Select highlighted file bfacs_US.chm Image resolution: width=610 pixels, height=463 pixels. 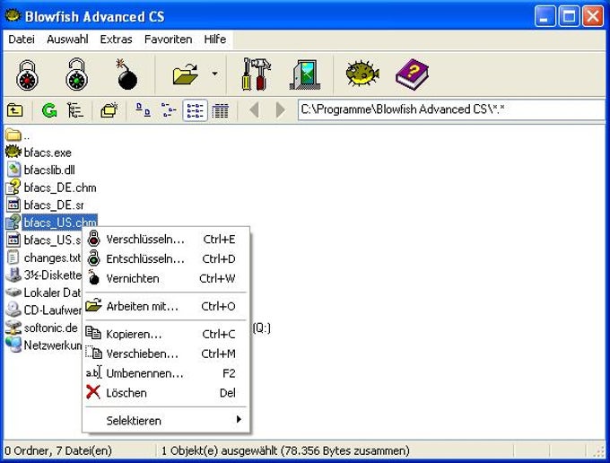[x=59, y=223]
